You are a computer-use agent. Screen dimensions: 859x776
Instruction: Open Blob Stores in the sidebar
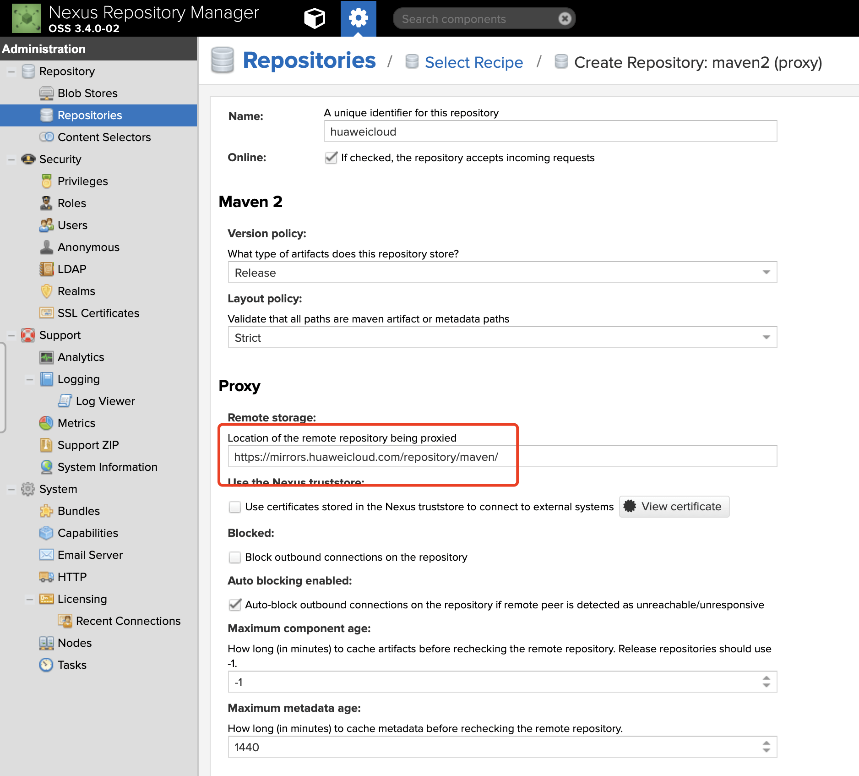pos(87,93)
